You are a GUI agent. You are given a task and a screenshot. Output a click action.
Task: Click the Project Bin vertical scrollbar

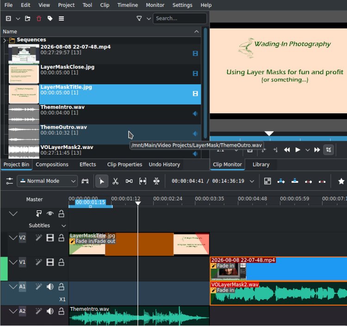205,83
